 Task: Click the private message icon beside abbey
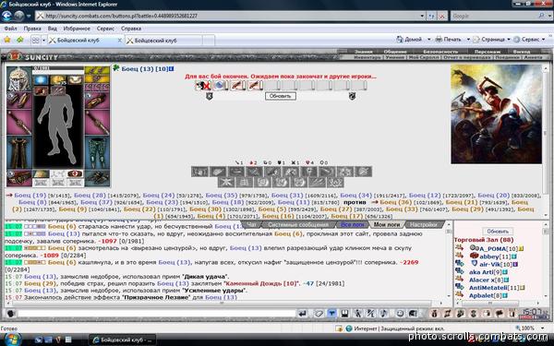[x=459, y=256]
